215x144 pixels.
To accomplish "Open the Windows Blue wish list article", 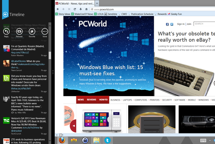I will [x=111, y=71].
